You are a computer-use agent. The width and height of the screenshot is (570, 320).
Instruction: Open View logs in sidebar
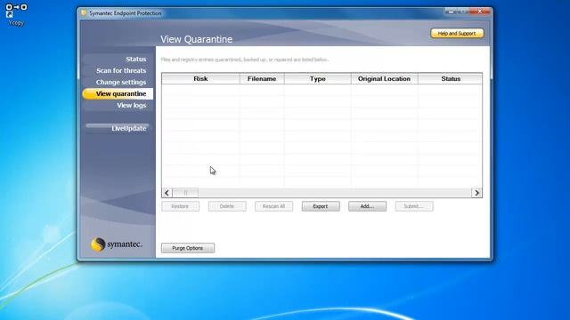coord(131,106)
